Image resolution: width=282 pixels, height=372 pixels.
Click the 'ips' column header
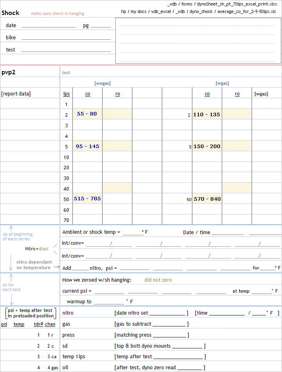[x=66, y=94]
